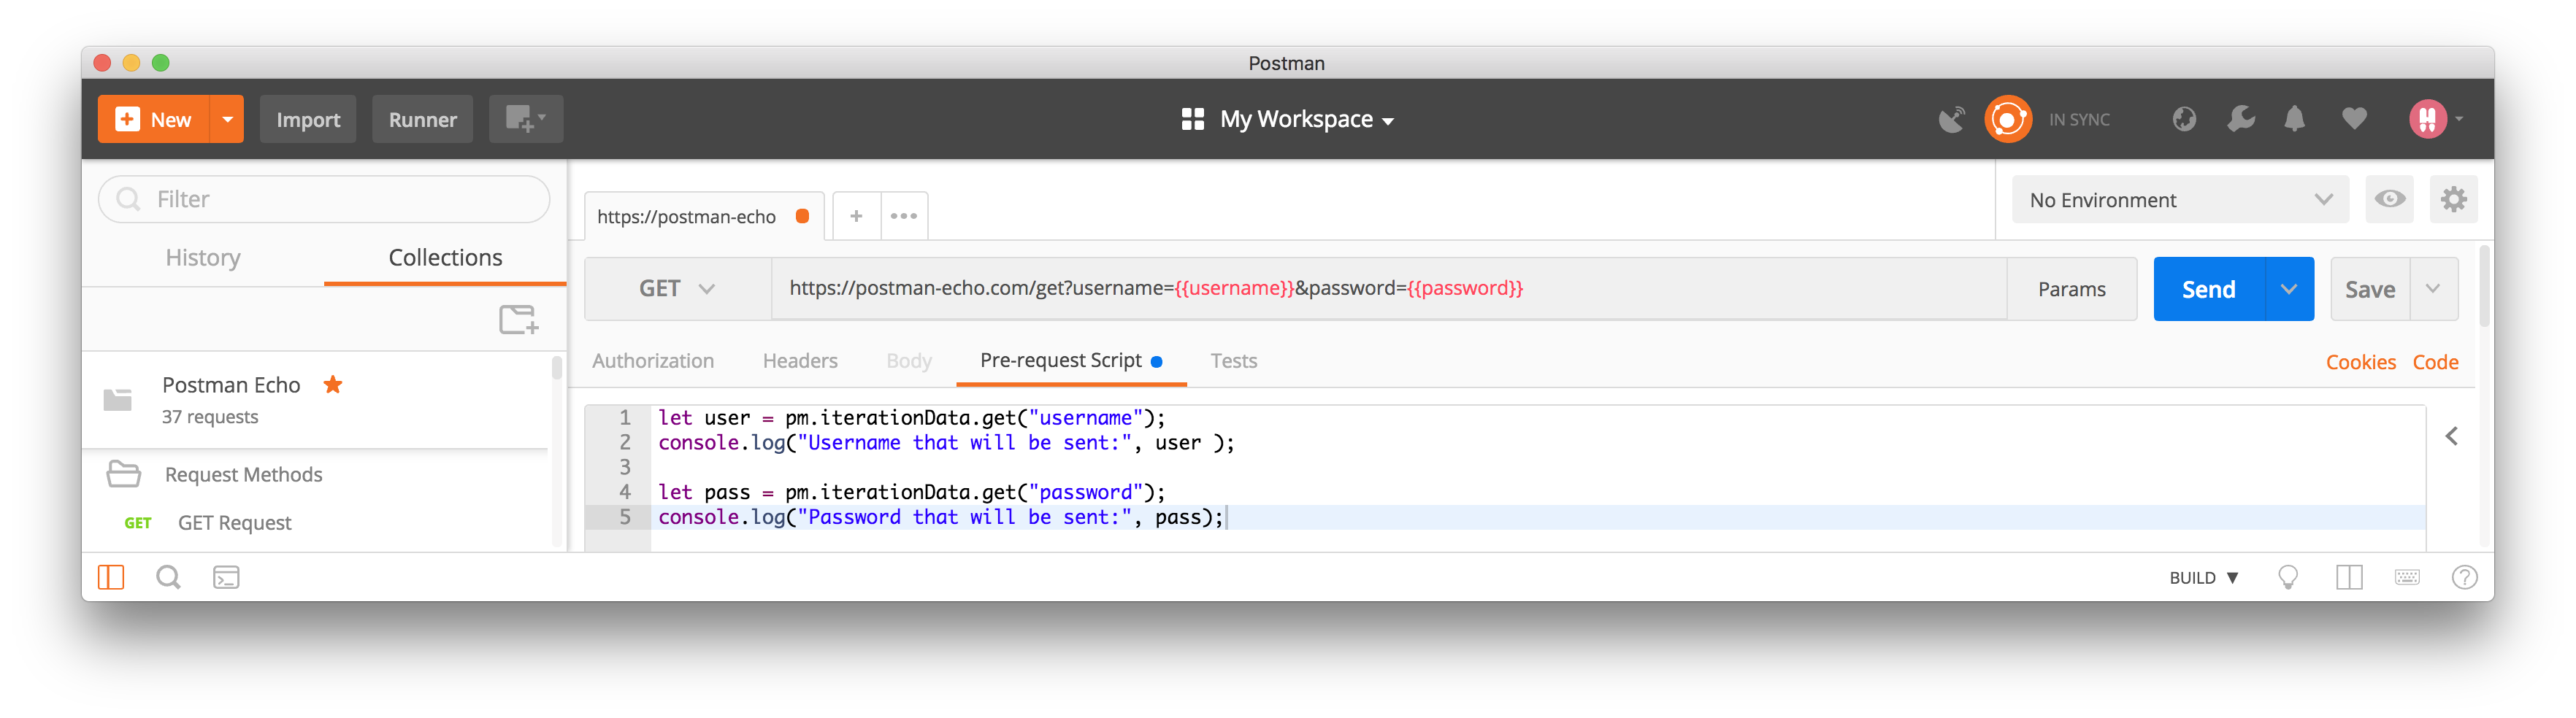This screenshot has width=2576, height=718.
Task: Open the New button dropdown arrow
Action: tap(227, 119)
